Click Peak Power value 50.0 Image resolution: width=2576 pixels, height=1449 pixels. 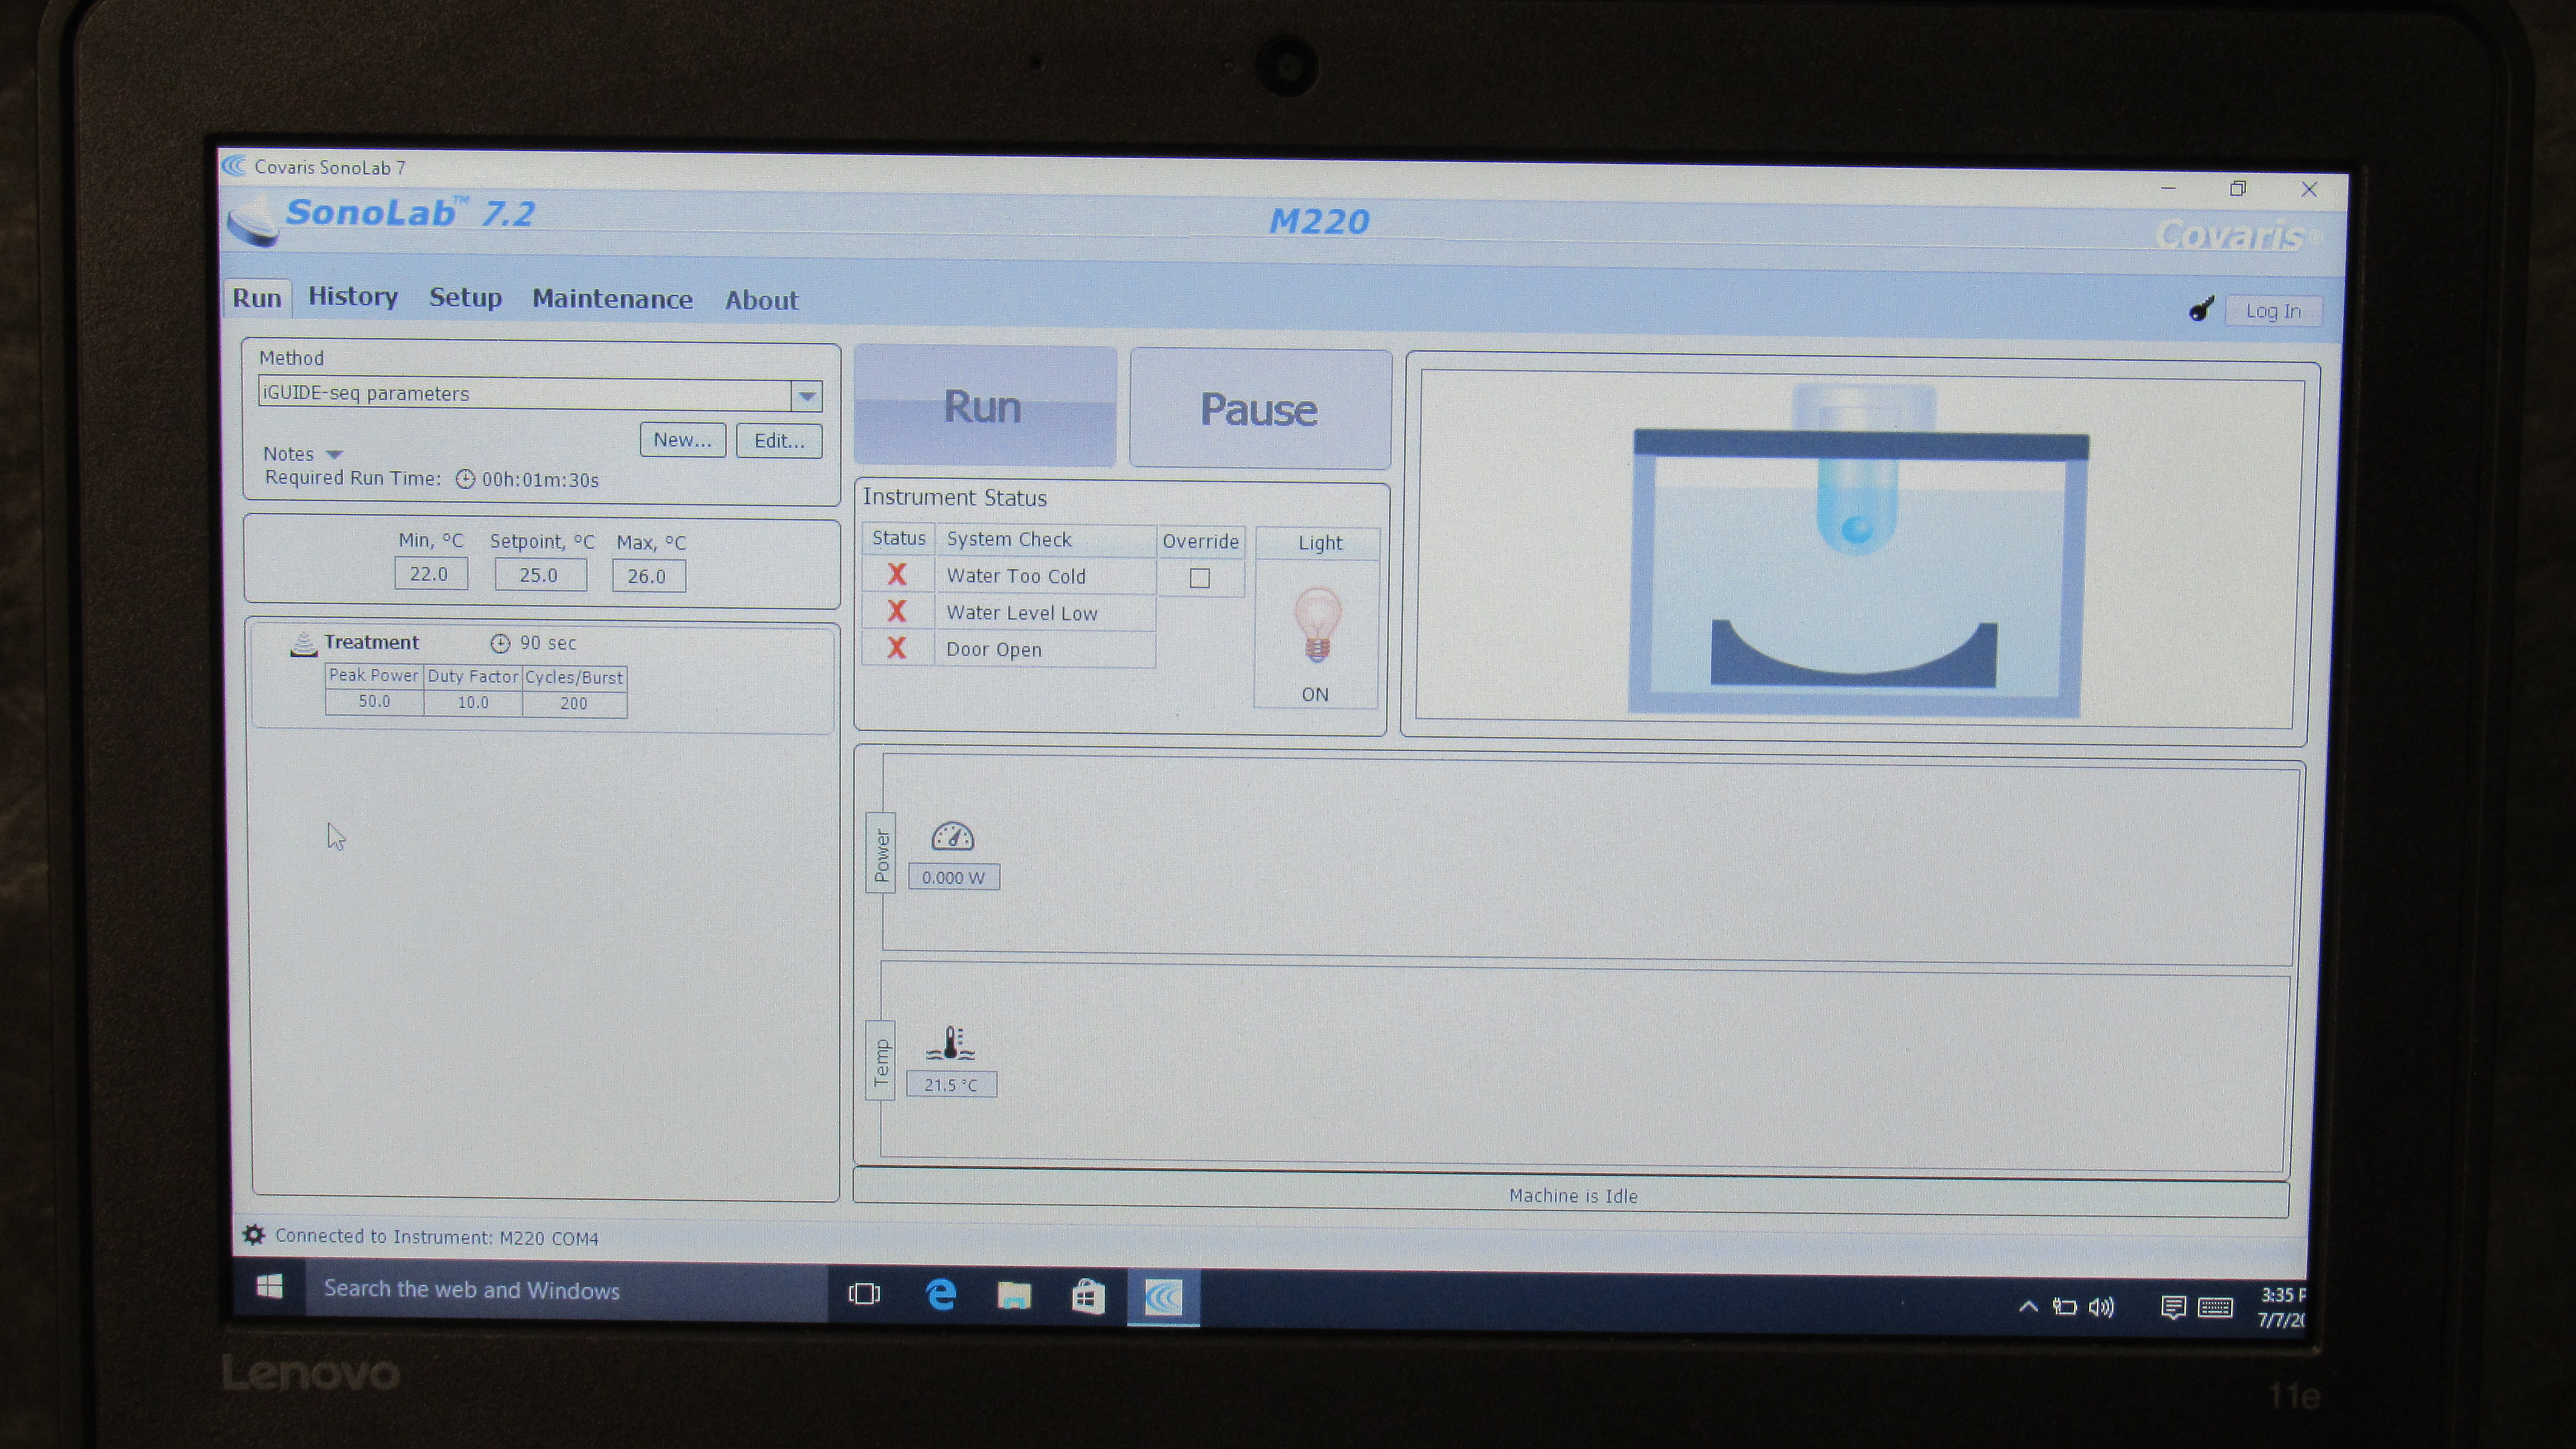pos(374,702)
